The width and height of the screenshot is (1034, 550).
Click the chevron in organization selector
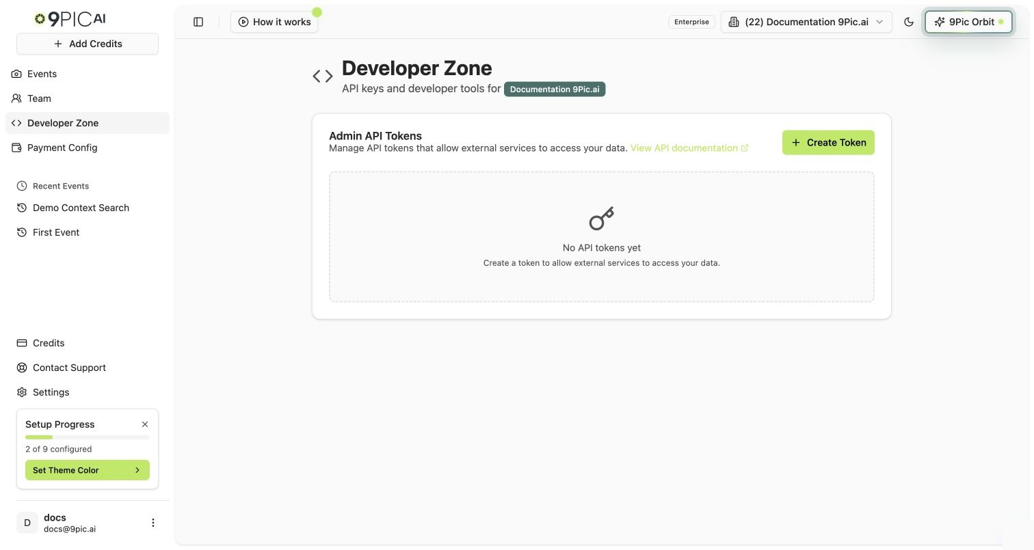click(879, 22)
